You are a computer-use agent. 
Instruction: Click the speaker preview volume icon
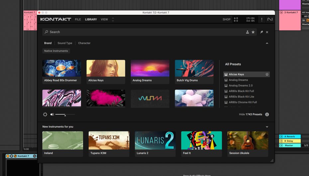(x=52, y=115)
